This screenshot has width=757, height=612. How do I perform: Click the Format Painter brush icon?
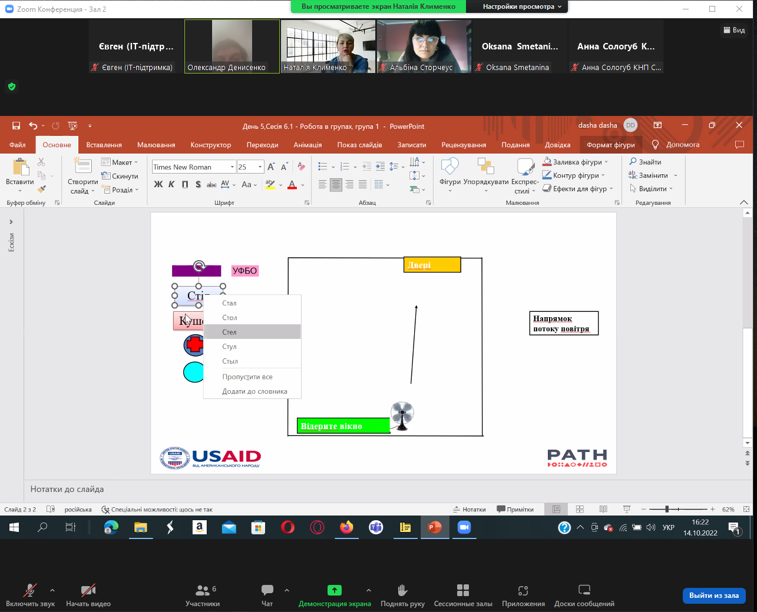[x=41, y=189]
